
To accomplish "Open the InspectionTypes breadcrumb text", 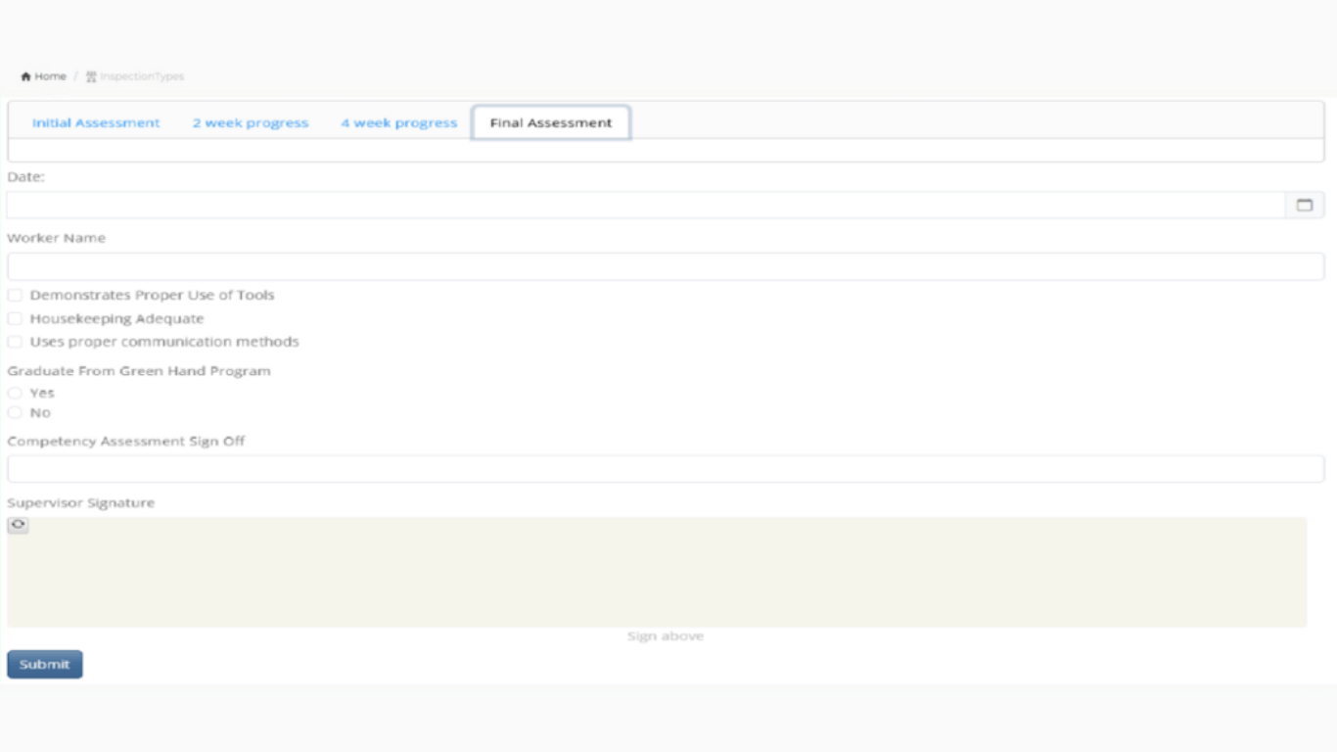I will pyautogui.click(x=142, y=76).
